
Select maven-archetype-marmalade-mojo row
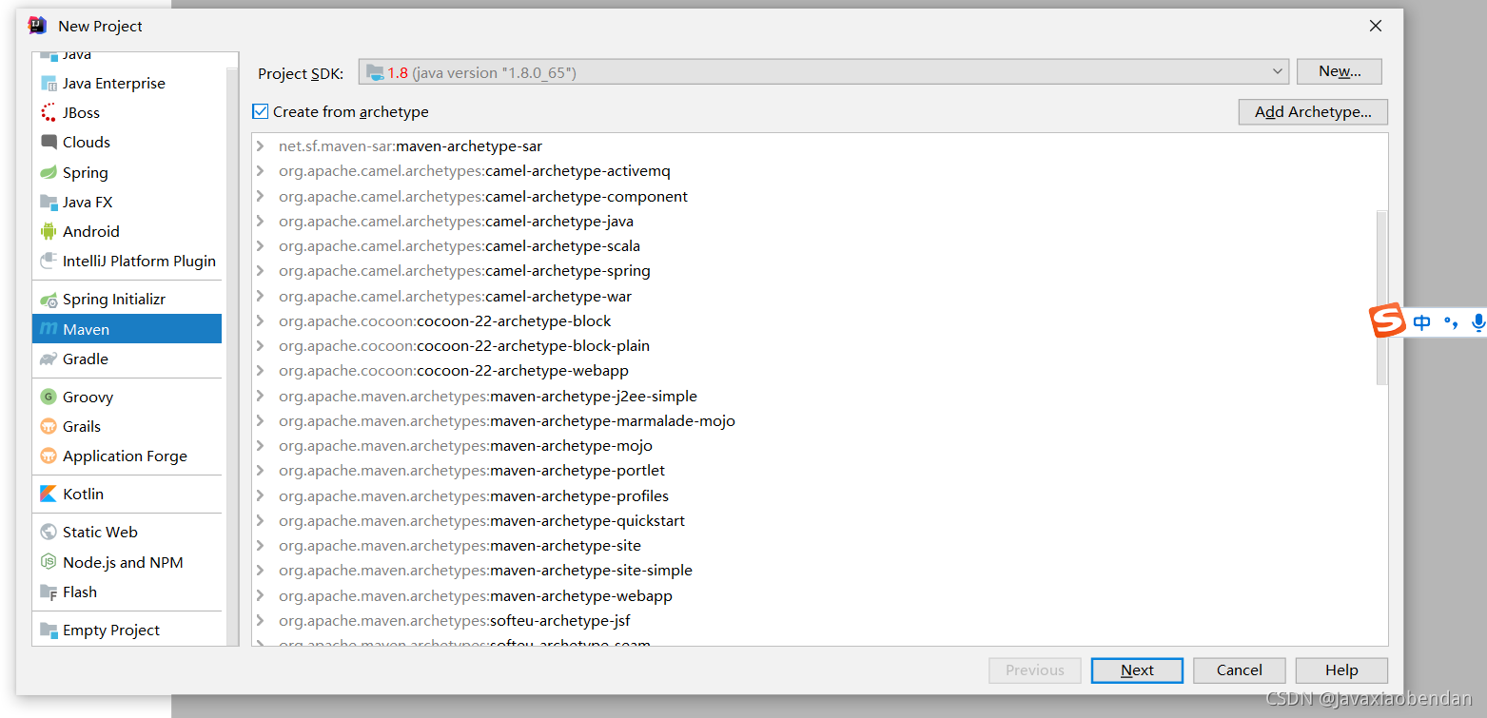pyautogui.click(x=819, y=421)
